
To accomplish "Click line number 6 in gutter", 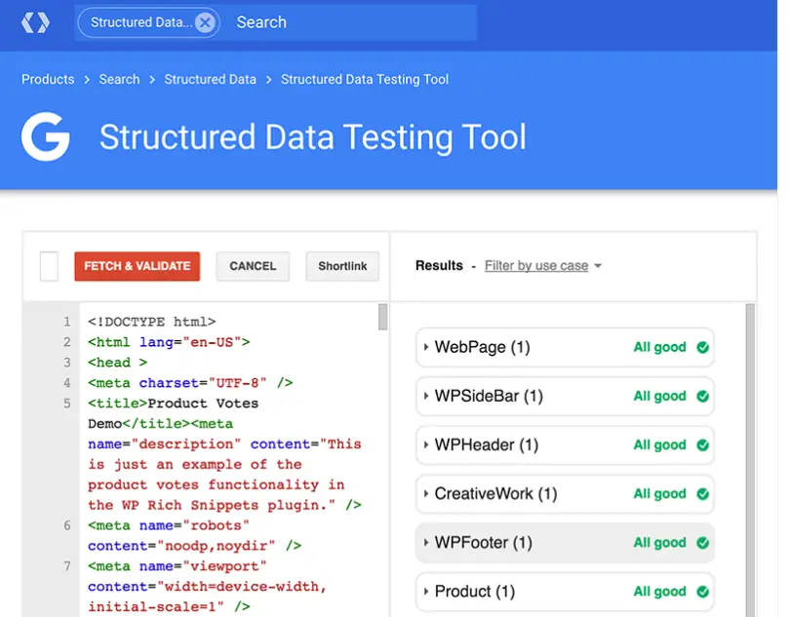I will [67, 525].
